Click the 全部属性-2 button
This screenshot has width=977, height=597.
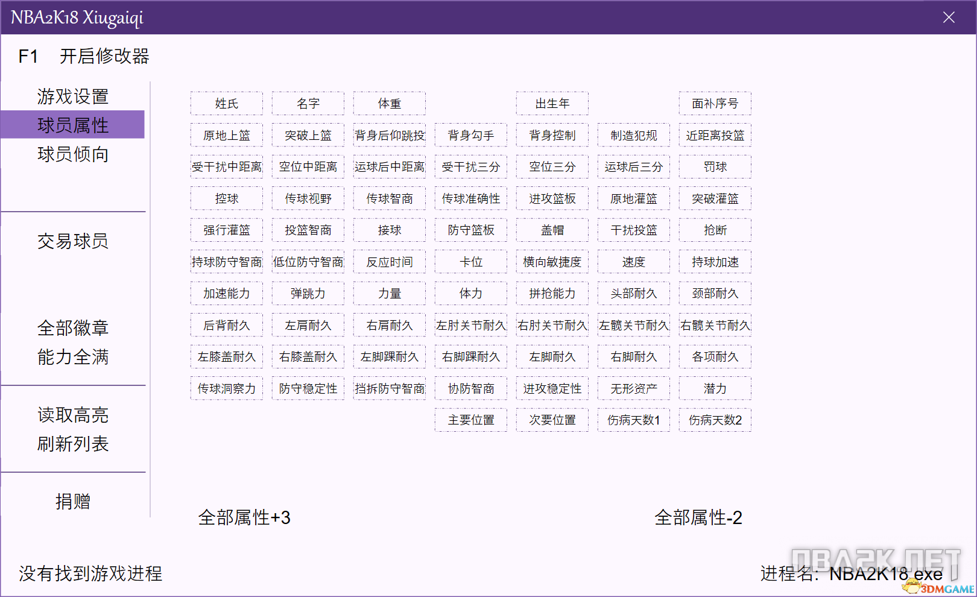pyautogui.click(x=698, y=517)
